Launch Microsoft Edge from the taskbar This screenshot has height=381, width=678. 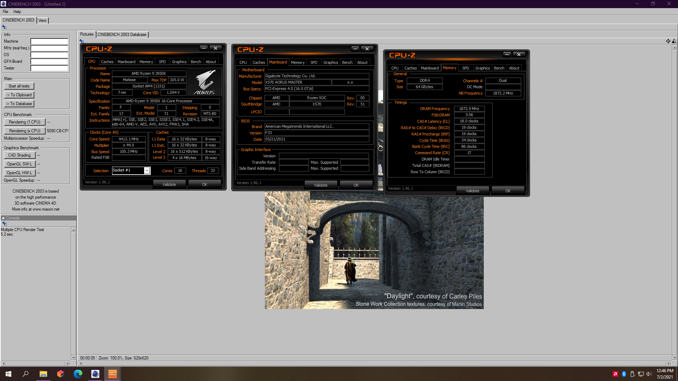point(78,374)
